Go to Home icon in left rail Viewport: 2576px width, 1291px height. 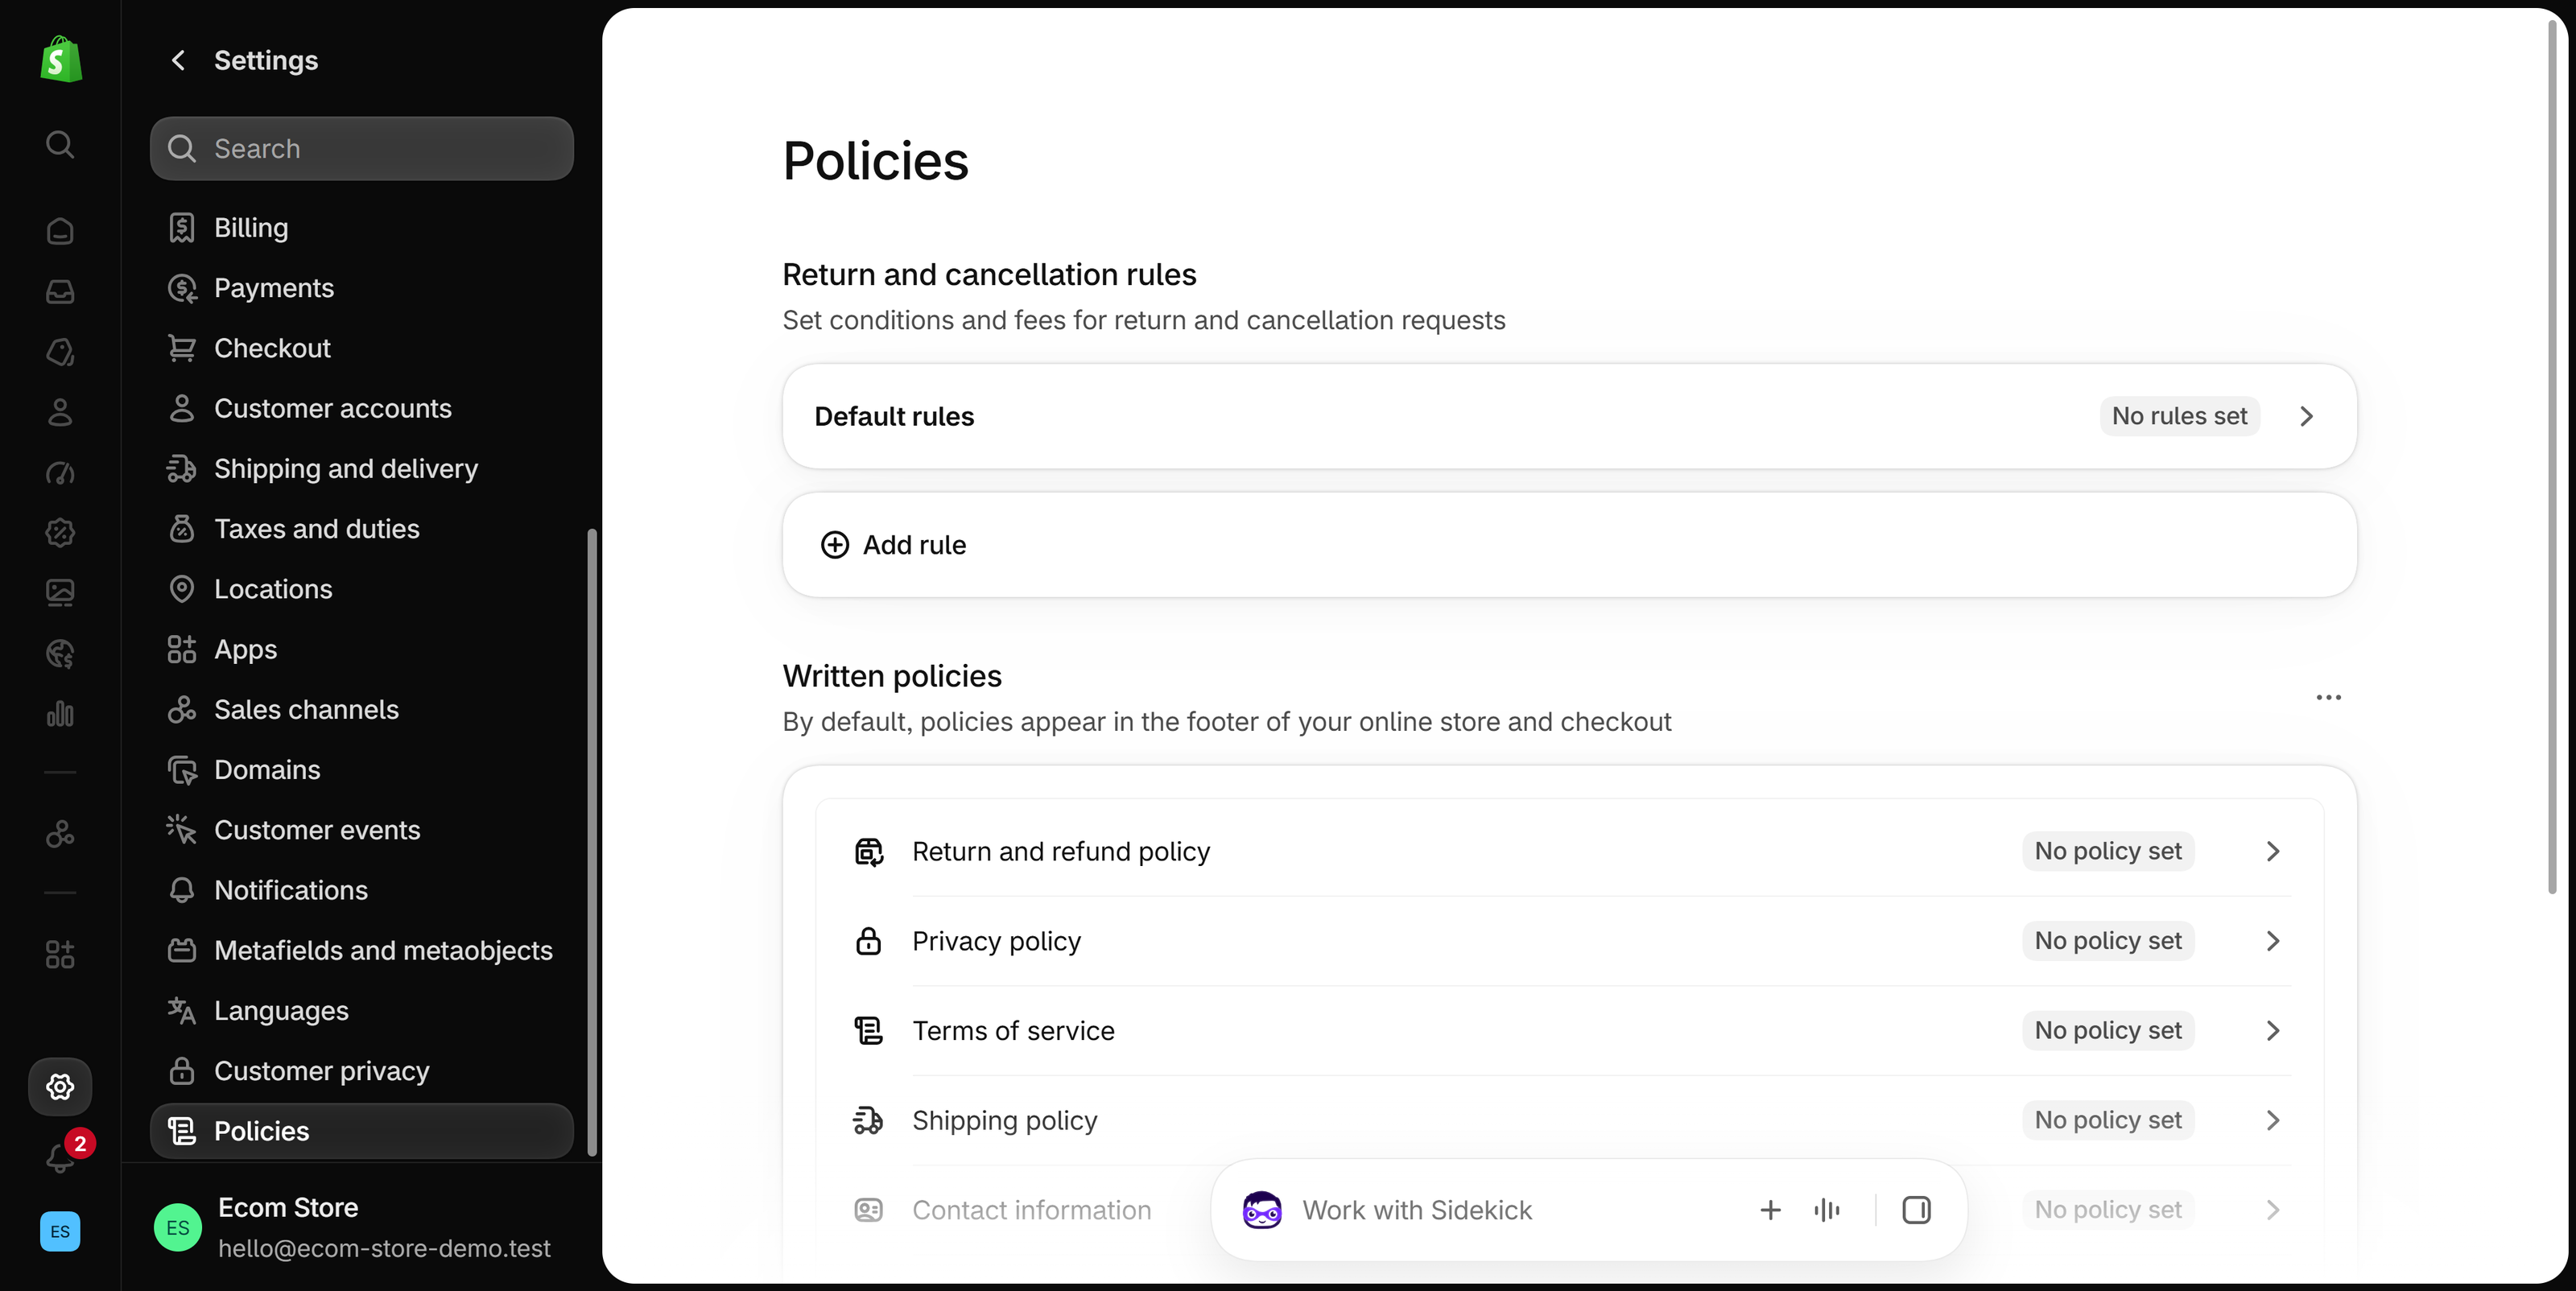click(60, 231)
